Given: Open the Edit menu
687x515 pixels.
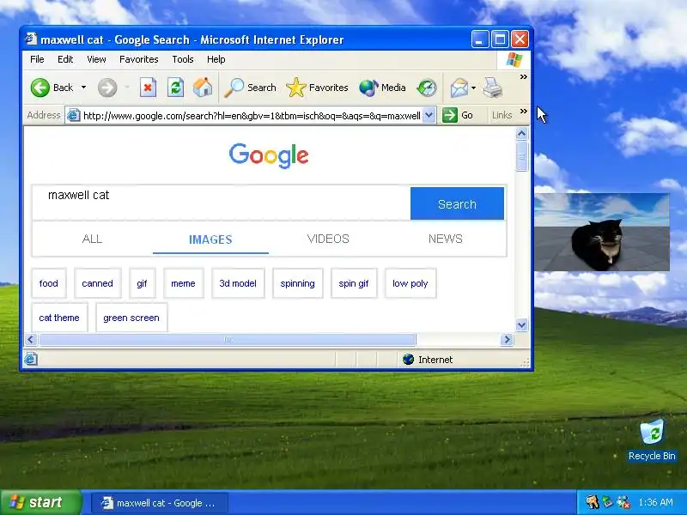Looking at the screenshot, I should (65, 59).
